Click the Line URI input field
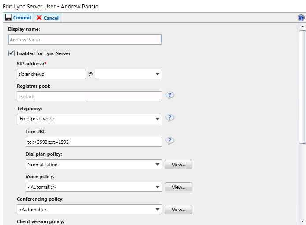Screen dimensions: 306x225 point(94,142)
